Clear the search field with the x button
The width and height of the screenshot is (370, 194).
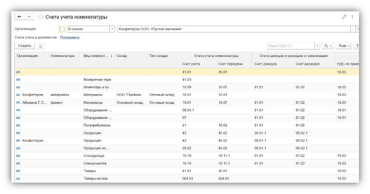[x=317, y=46]
